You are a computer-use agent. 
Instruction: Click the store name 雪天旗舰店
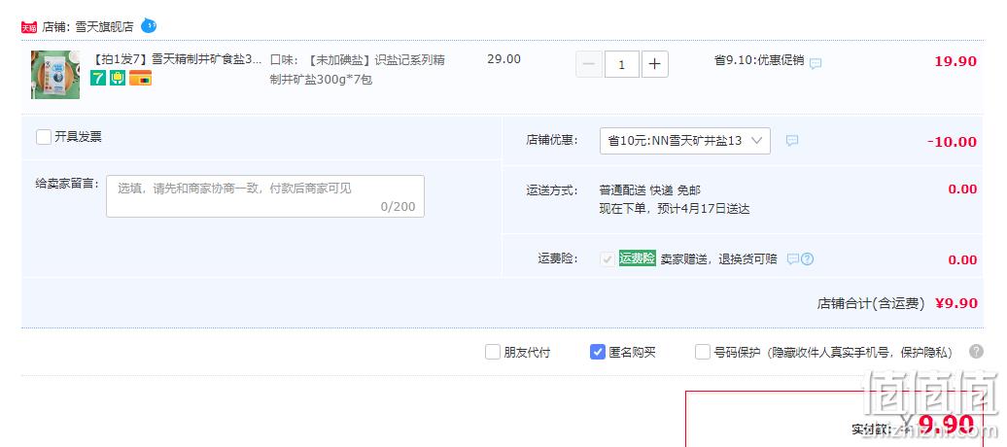pos(104,27)
